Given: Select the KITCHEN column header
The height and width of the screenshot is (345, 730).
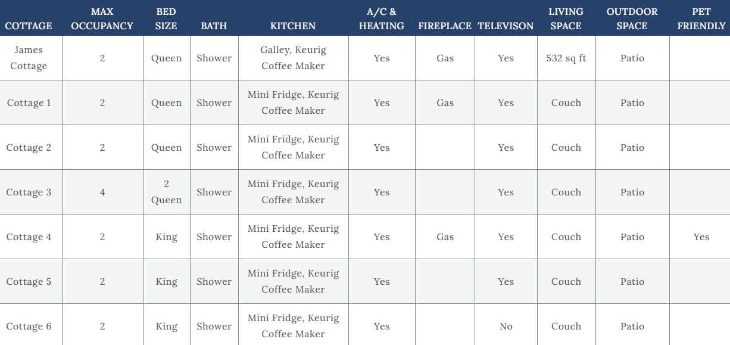Looking at the screenshot, I should [293, 26].
